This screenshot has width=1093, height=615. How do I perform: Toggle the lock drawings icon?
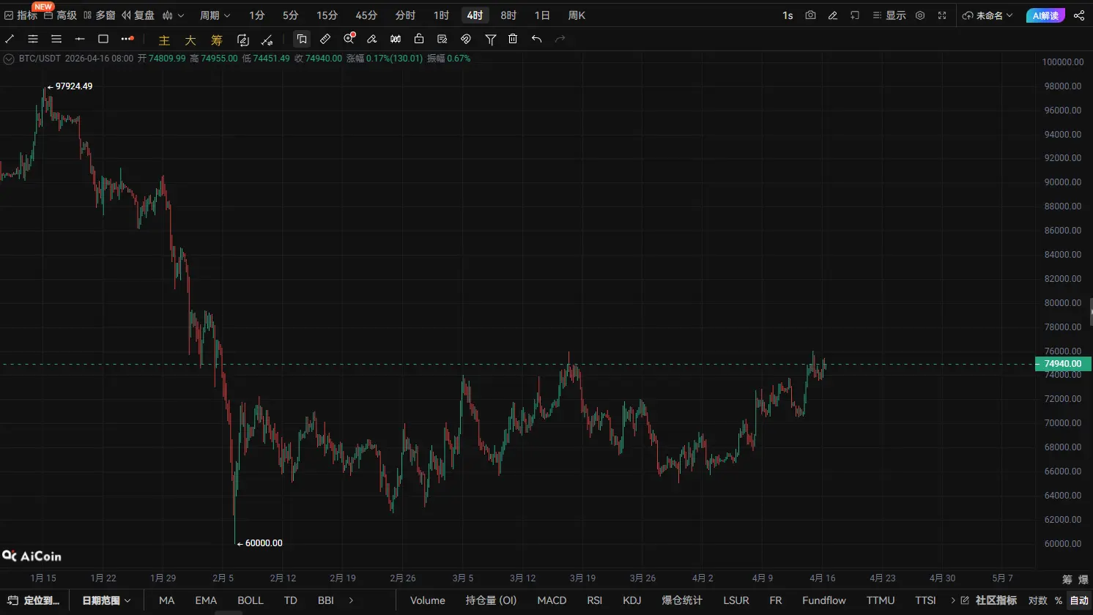419,39
